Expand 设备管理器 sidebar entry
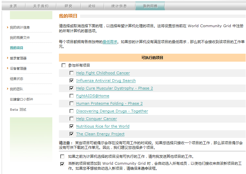246x174 pixels. pos(18,69)
